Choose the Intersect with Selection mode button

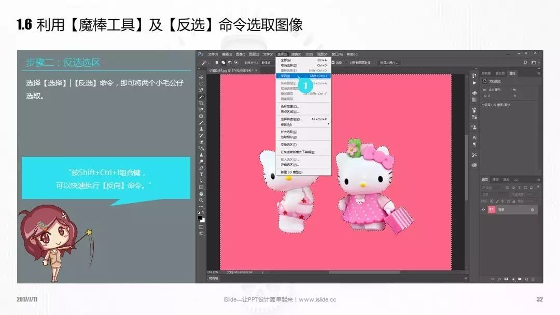tap(236, 62)
